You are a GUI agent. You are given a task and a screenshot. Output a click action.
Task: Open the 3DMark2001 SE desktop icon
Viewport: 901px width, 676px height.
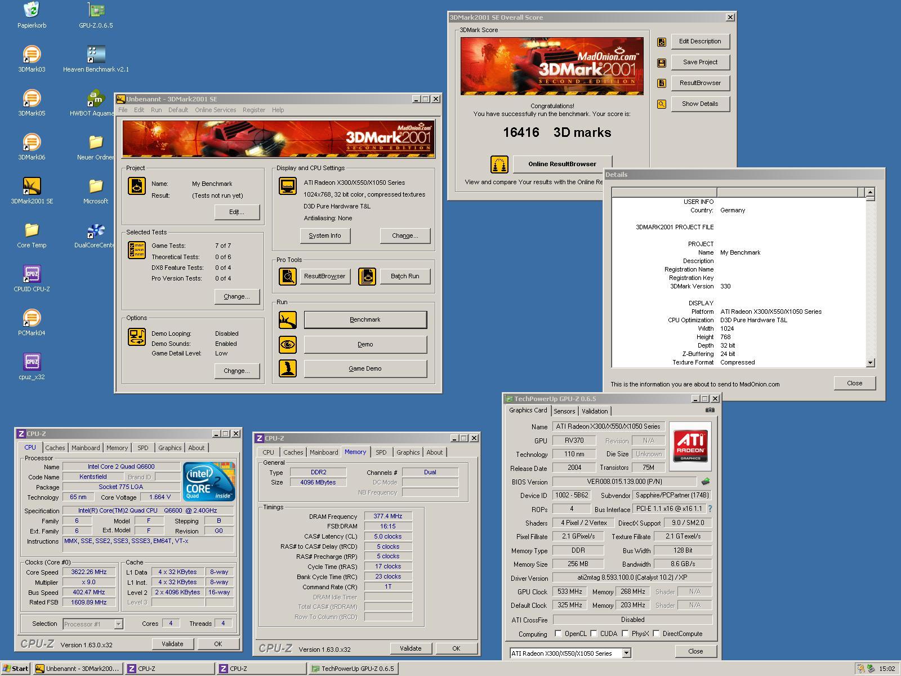32,185
